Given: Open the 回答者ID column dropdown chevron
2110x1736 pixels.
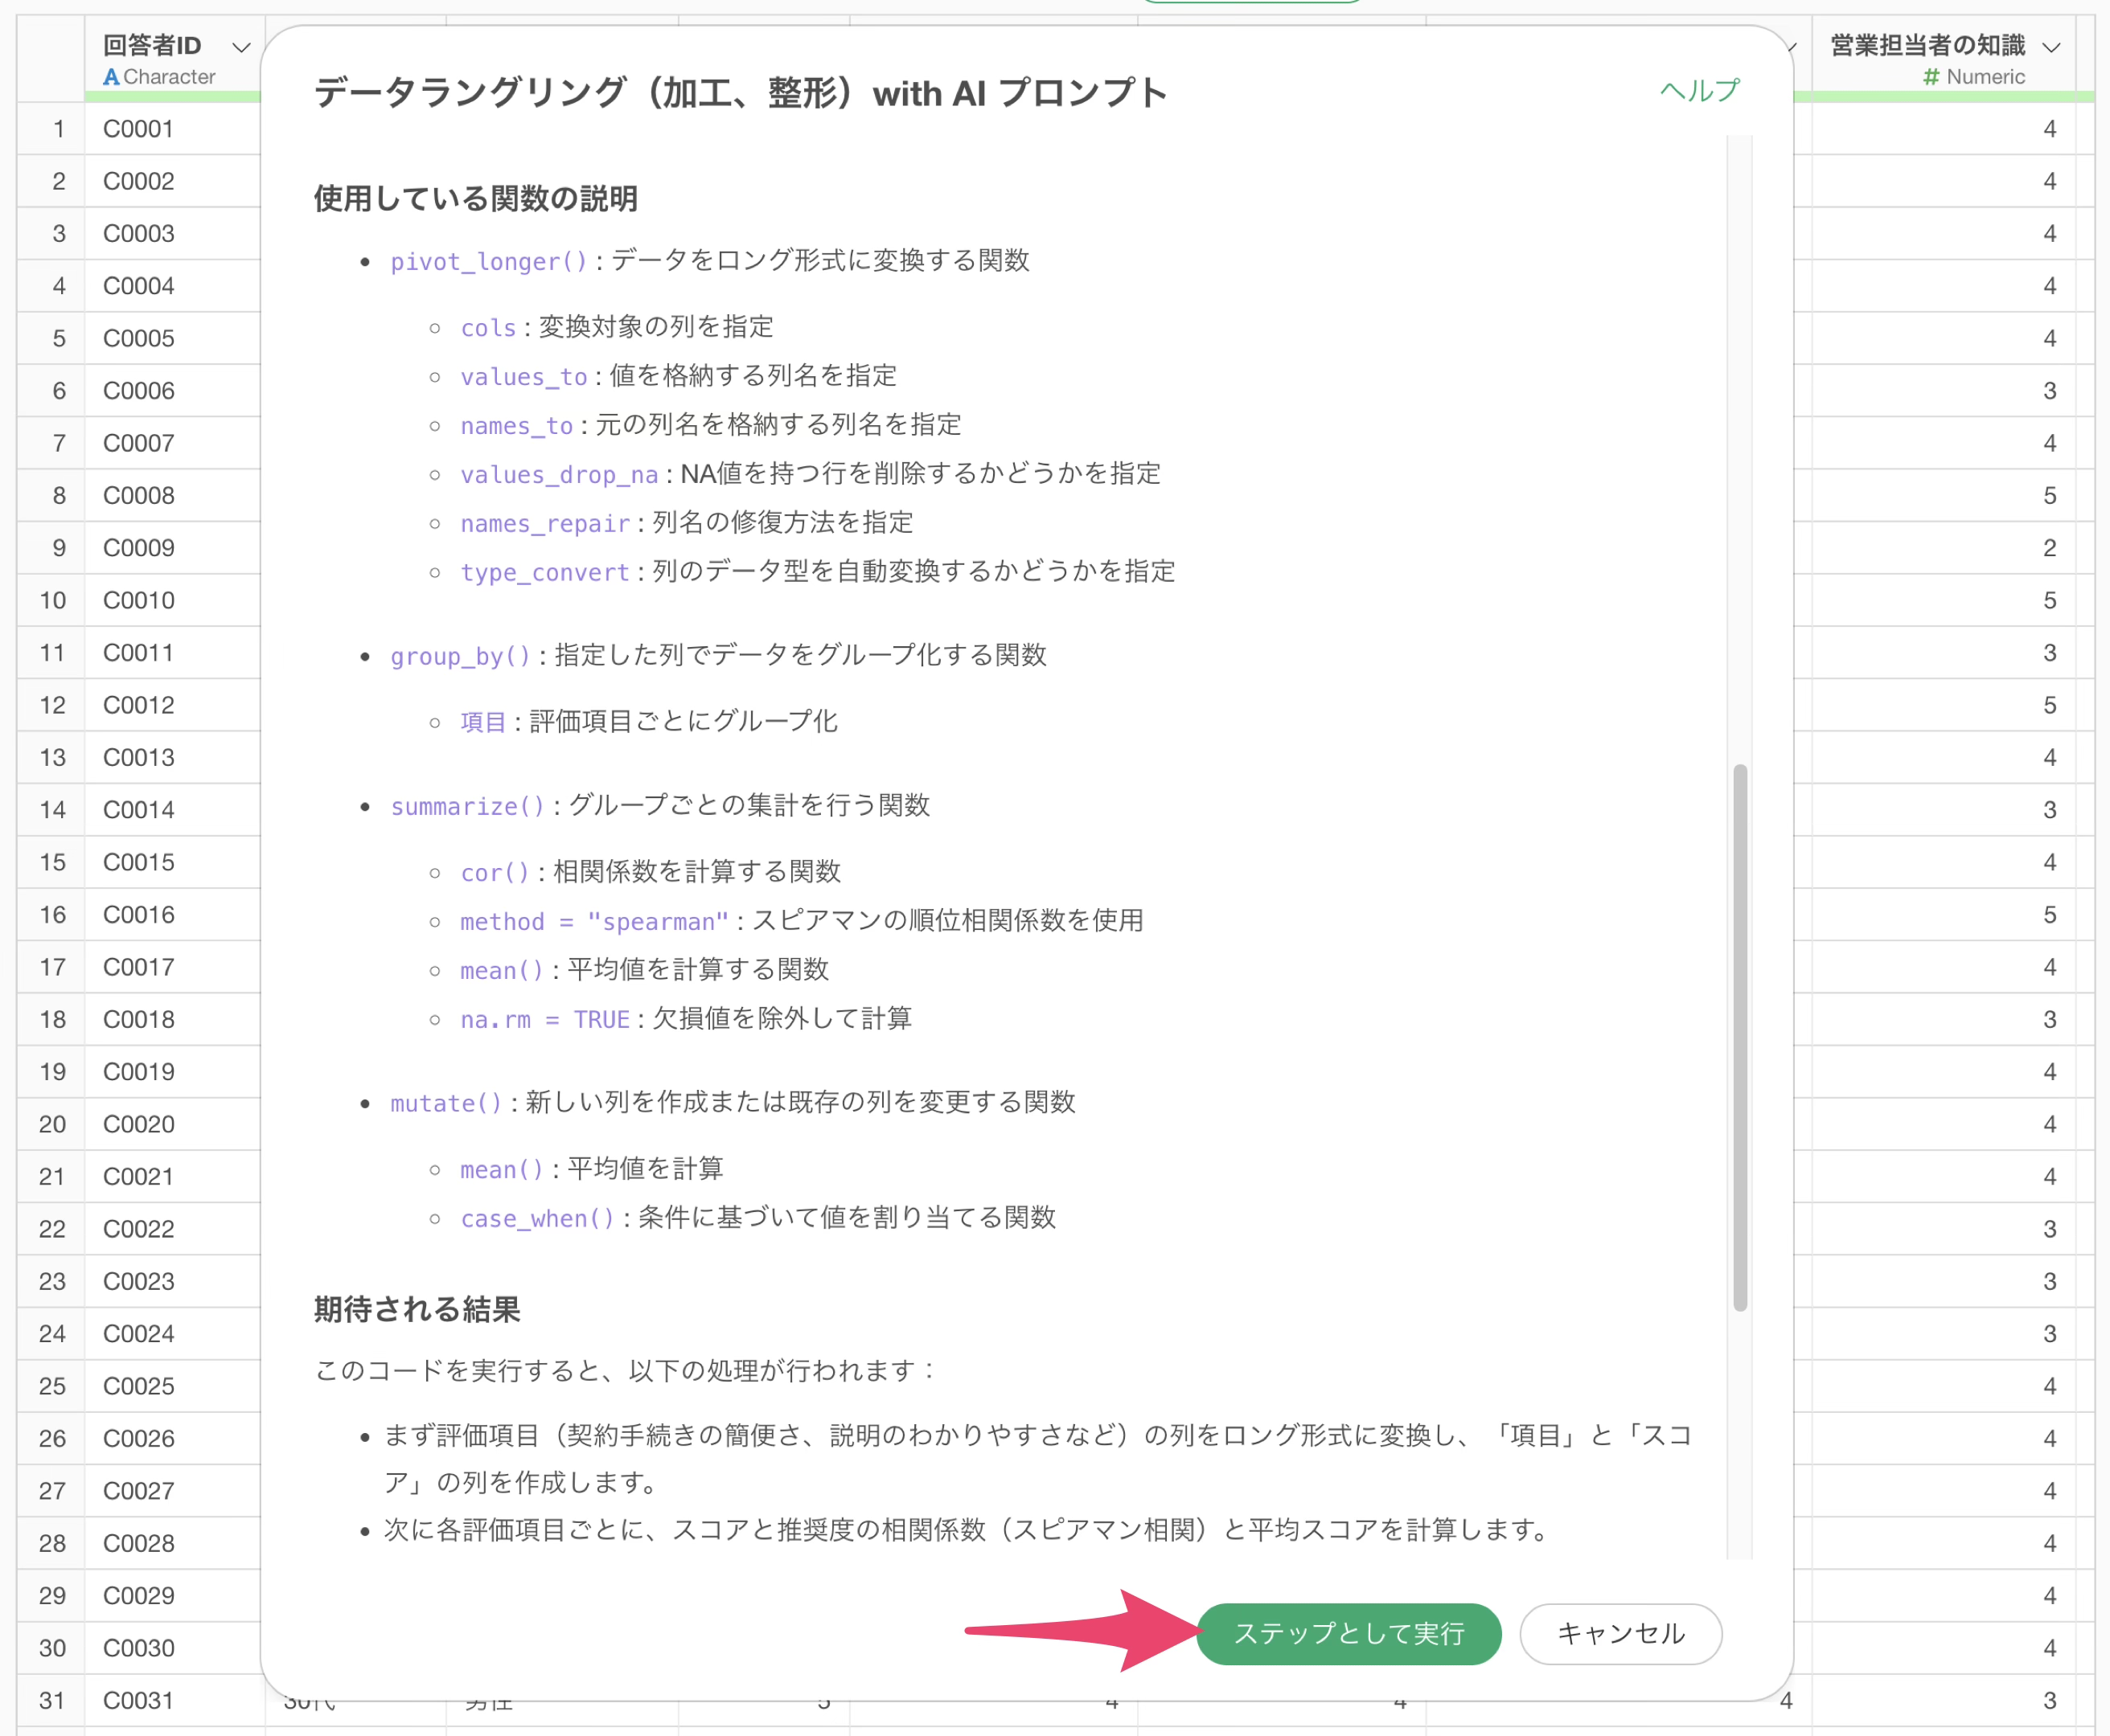Looking at the screenshot, I should 240,47.
